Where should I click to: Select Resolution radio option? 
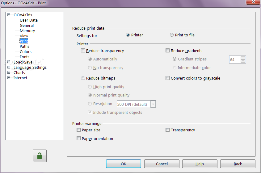90,104
